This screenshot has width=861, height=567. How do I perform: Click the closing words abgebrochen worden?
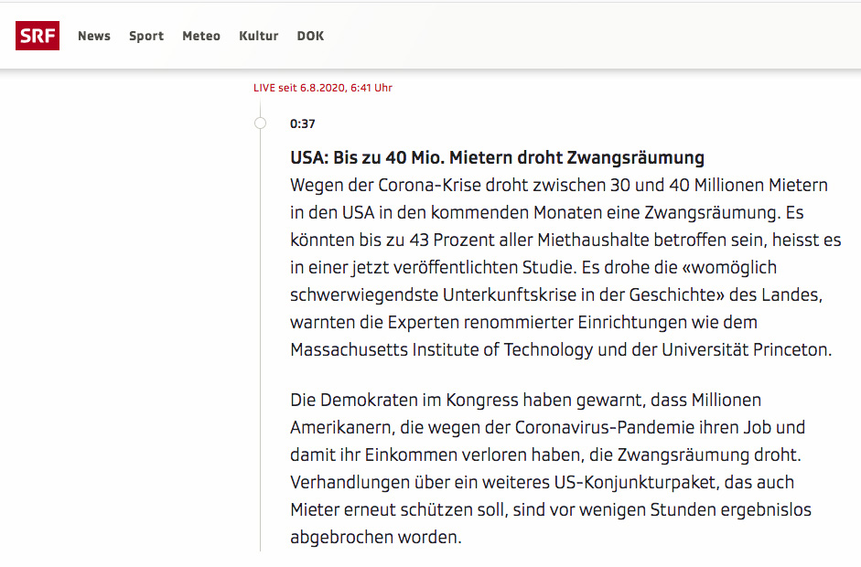coord(374,537)
